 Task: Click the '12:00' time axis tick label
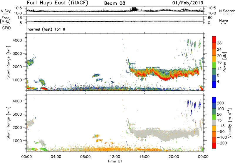click(115, 157)
